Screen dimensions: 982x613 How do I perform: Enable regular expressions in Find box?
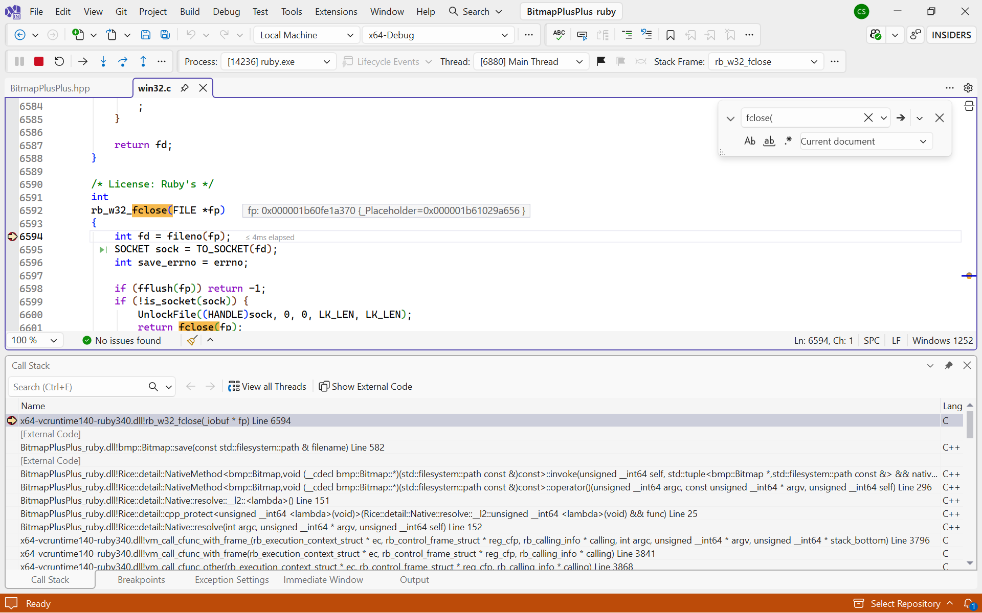click(x=788, y=141)
